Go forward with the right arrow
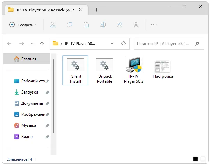Image resolution: width=210 pixels, height=166 pixels. coord(22,44)
